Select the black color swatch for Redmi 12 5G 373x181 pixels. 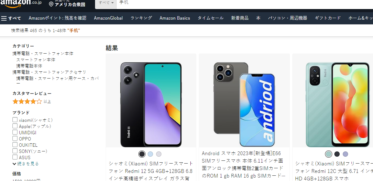click(x=142, y=154)
